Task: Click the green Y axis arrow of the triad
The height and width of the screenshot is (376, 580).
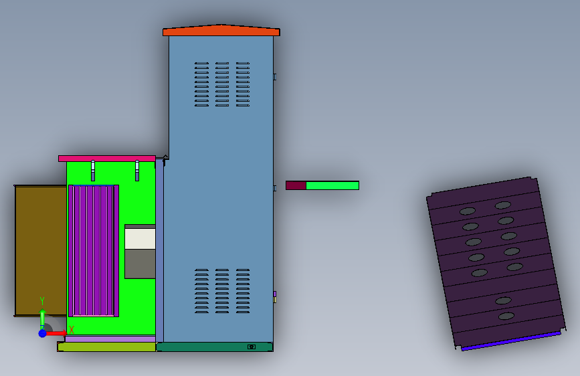Action: point(43,318)
